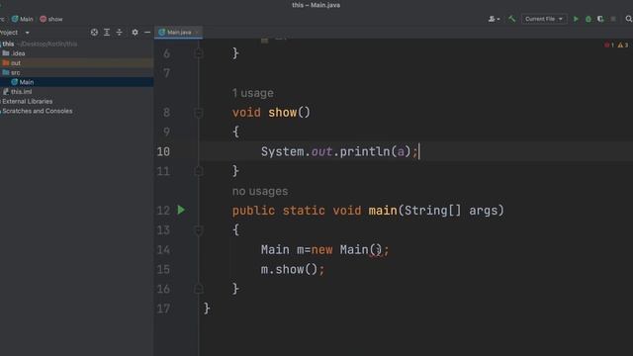The image size is (633, 356).
Task: Click line number 10 in gutter
Action: (x=163, y=151)
